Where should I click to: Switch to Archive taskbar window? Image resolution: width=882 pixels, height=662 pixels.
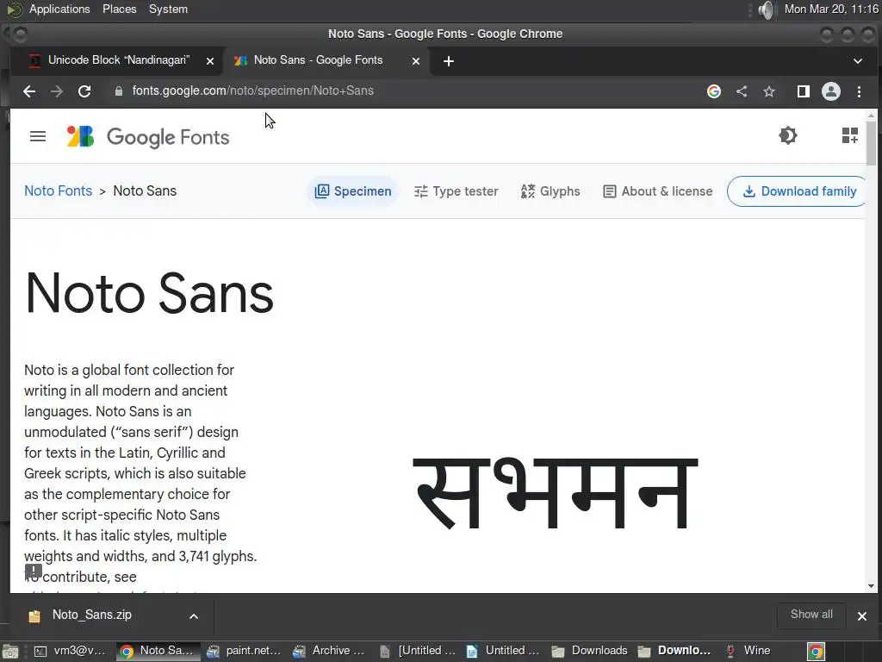tap(330, 651)
